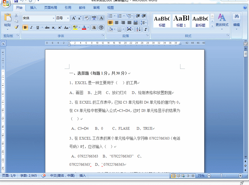Open the font size dropdown (四号)
The width and height of the screenshot is (249, 185).
(x=68, y=18)
